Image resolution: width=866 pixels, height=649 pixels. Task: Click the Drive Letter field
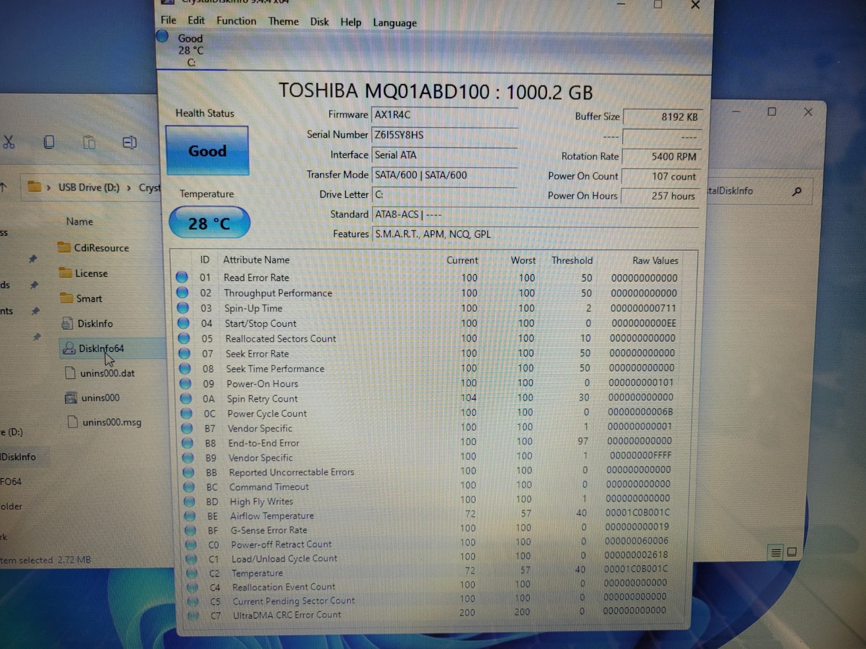tap(445, 195)
